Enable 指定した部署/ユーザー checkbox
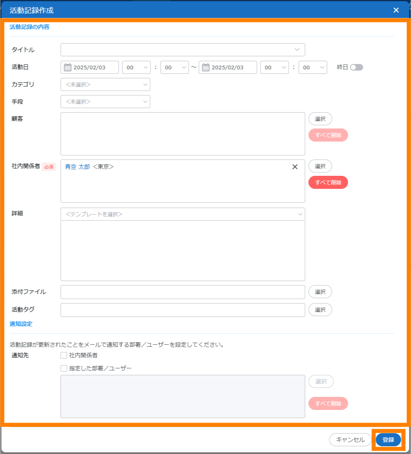This screenshot has height=454, width=411. (x=64, y=368)
